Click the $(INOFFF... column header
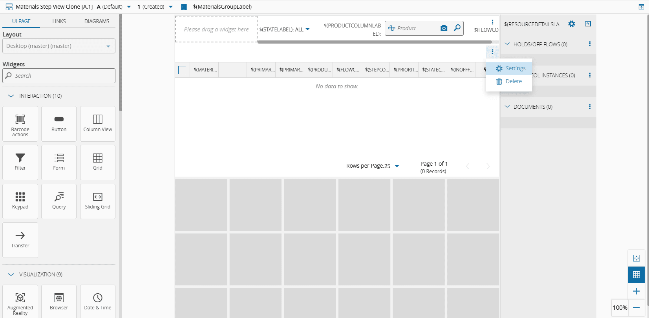The height and width of the screenshot is (318, 649). 461,70
